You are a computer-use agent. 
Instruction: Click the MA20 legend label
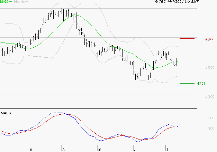coord(4,2)
